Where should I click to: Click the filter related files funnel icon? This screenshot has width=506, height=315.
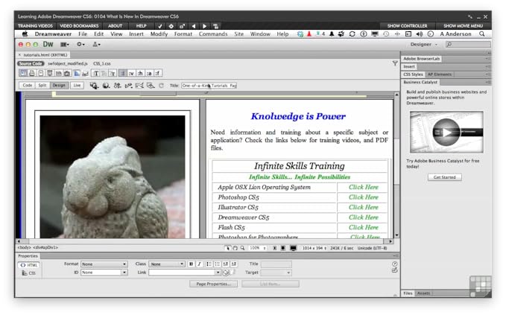(395, 63)
